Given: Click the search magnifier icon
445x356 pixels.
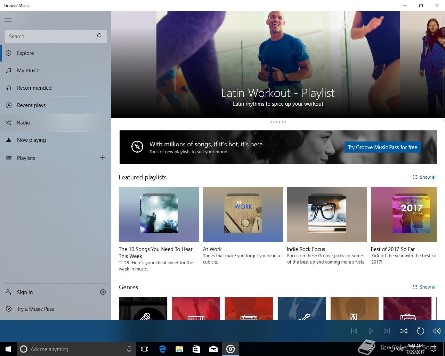Looking at the screenshot, I should [x=99, y=36].
